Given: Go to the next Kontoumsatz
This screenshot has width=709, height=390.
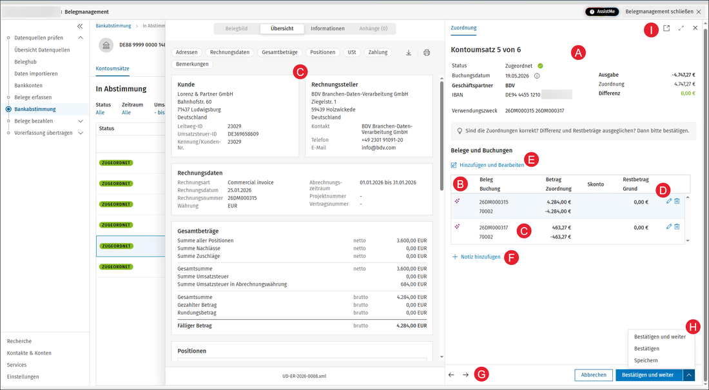Looking at the screenshot, I should [x=466, y=375].
